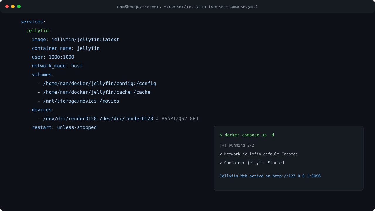
Task: Click the 'container_name: jellyfin' line
Action: [x=66, y=48]
